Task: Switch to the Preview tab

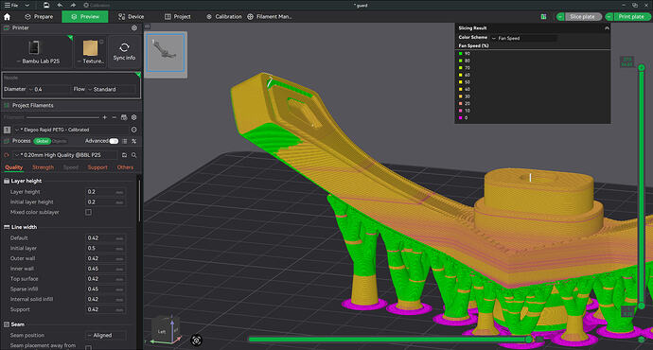Action: (85, 17)
